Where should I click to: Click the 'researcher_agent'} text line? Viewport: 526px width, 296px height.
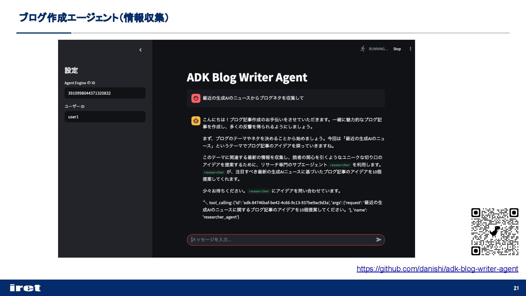pos(221,217)
